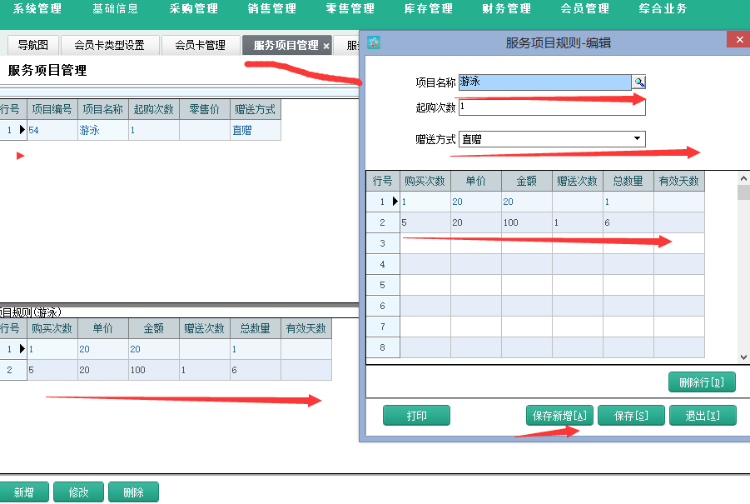This screenshot has height=504, width=750.
Task: Click the search icon beside 项目名称 field
Action: [639, 82]
